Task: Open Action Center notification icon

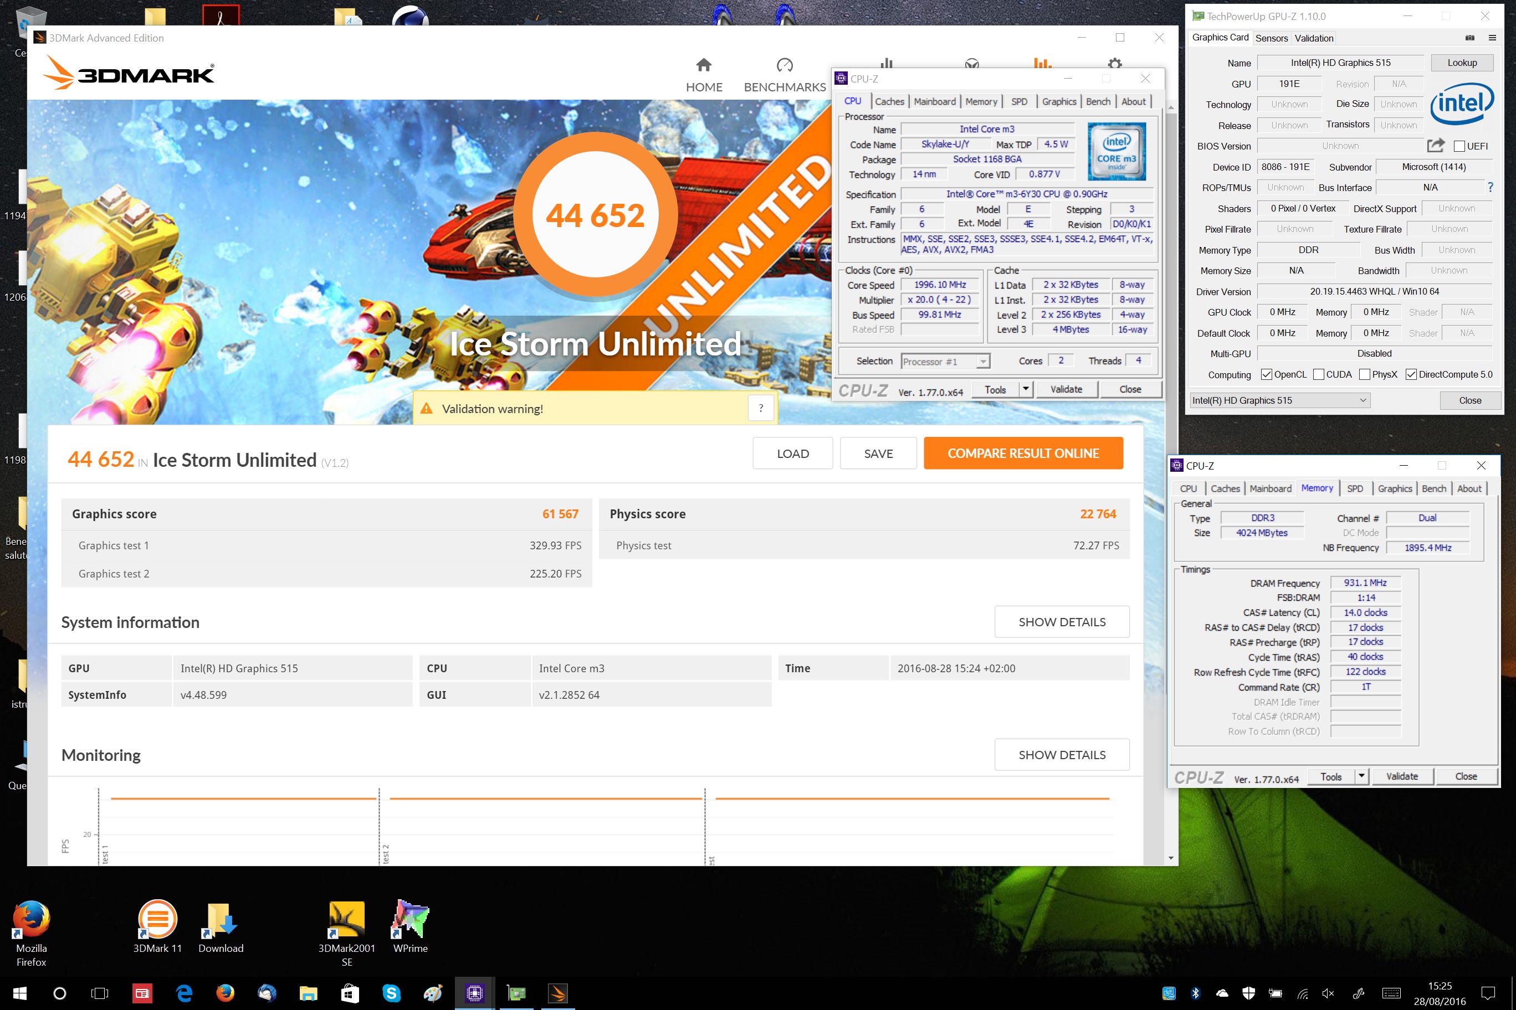Action: point(1488,993)
